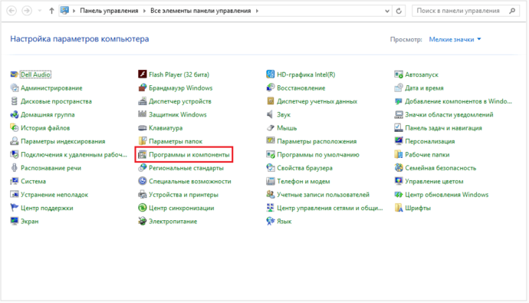Open Flash Player (32 бита) icon

[x=143, y=74]
